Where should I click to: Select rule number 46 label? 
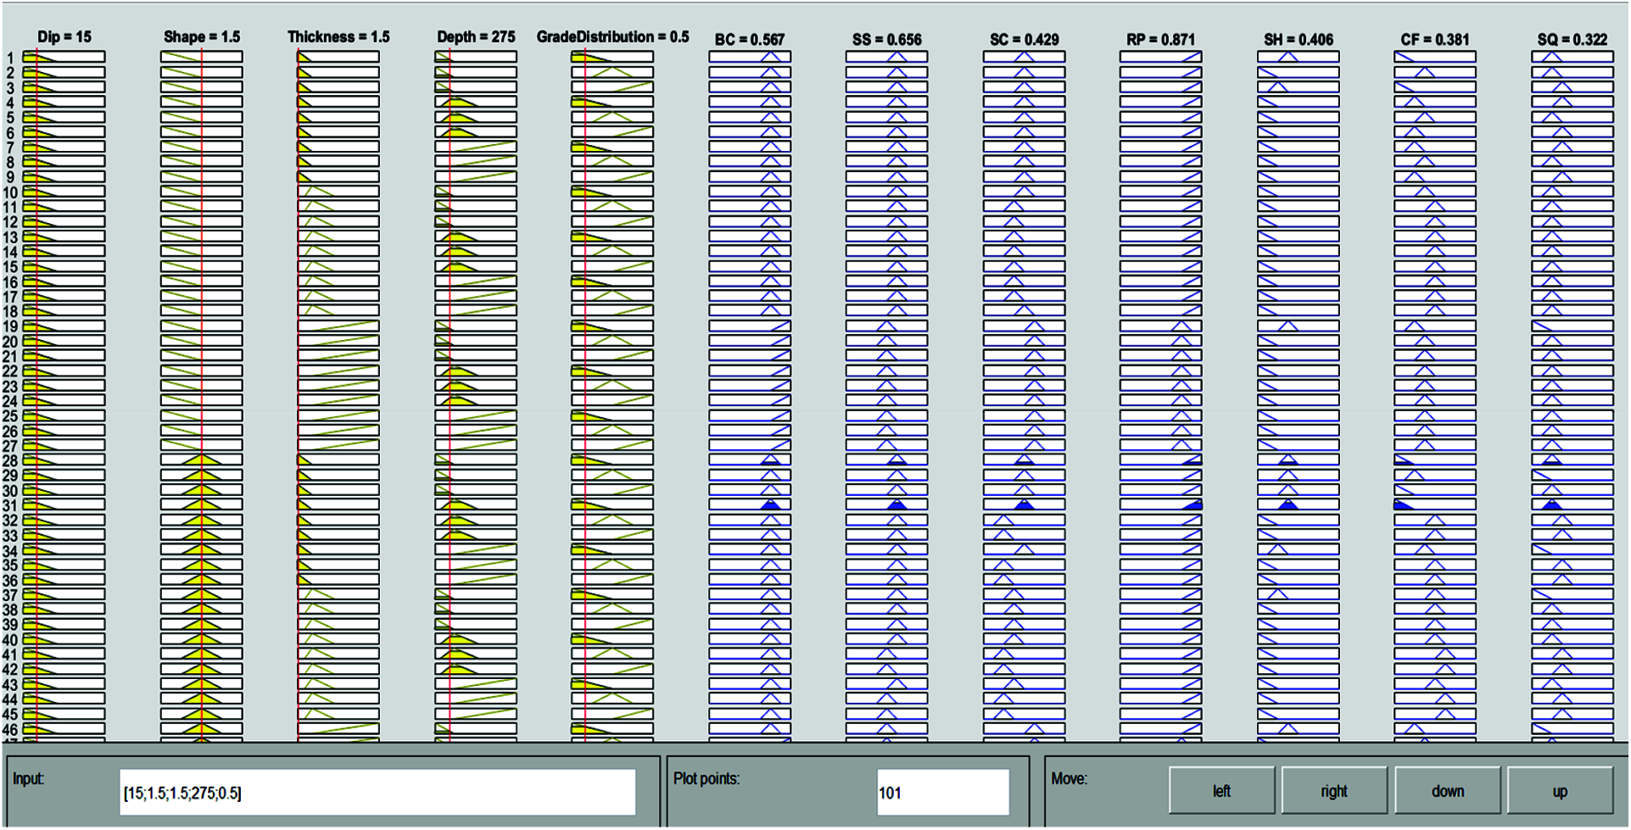point(10,730)
